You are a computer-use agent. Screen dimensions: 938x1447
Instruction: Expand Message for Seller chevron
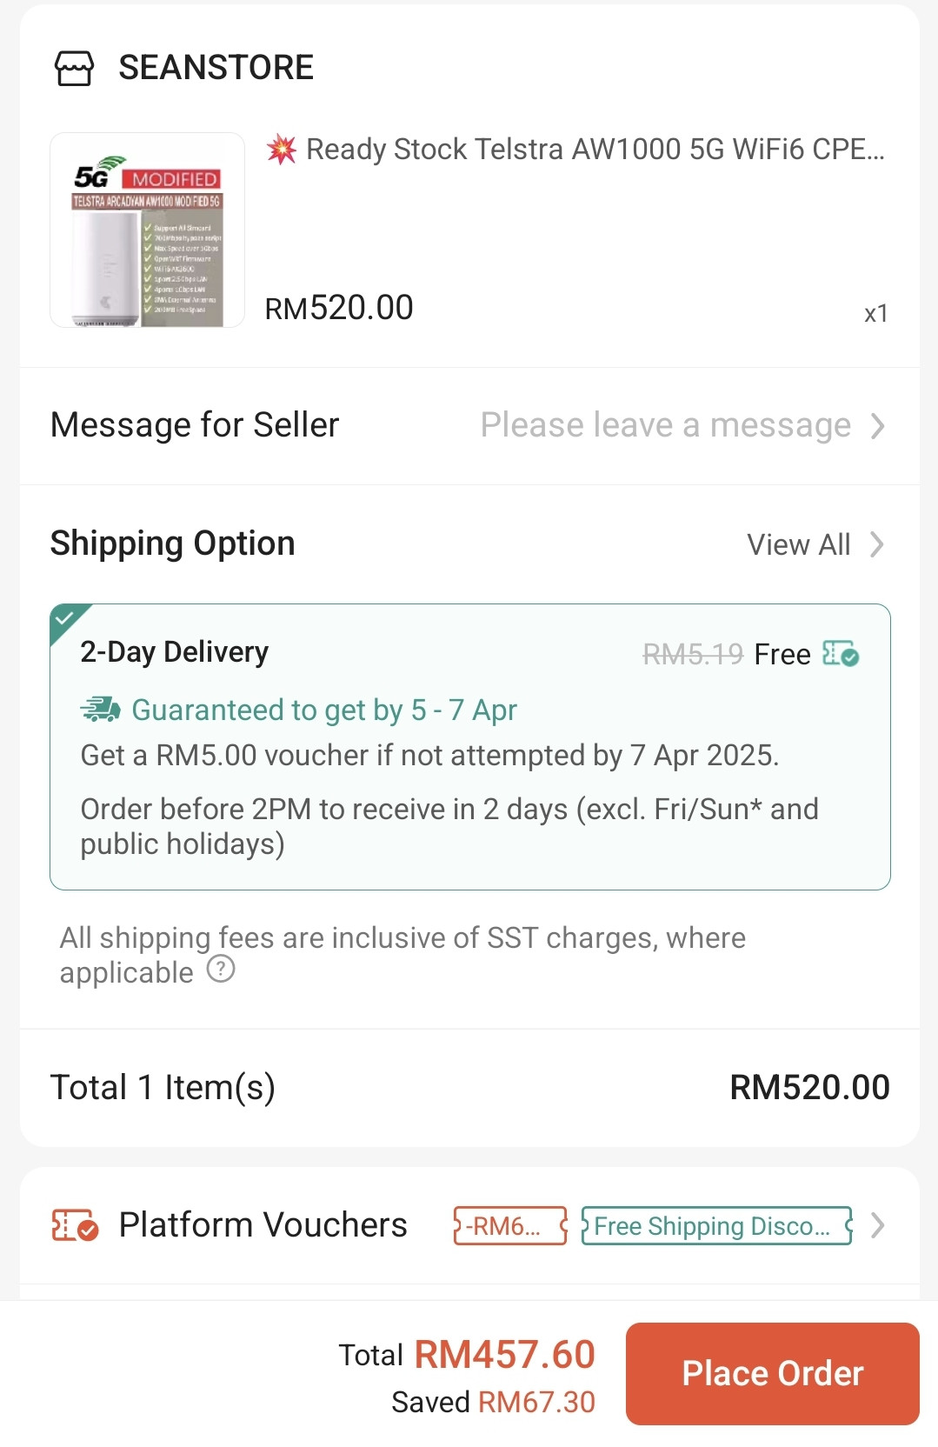(877, 426)
